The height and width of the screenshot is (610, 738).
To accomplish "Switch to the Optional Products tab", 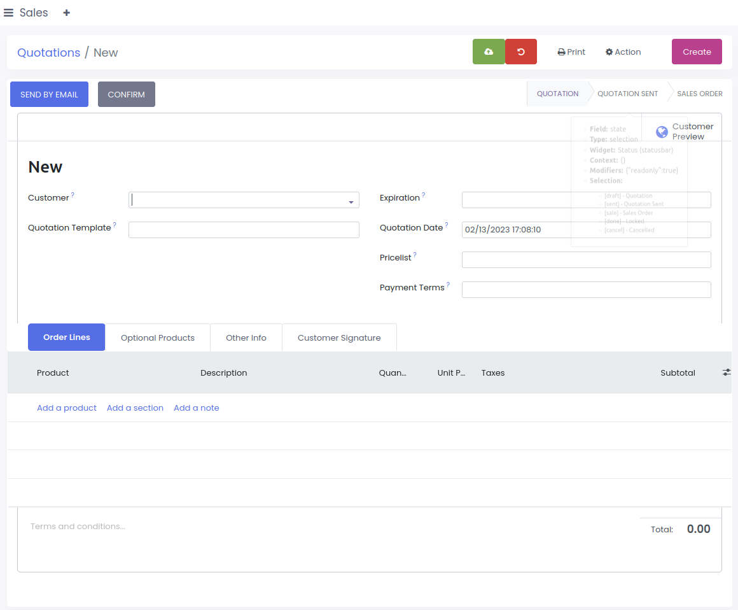I will [x=158, y=337].
